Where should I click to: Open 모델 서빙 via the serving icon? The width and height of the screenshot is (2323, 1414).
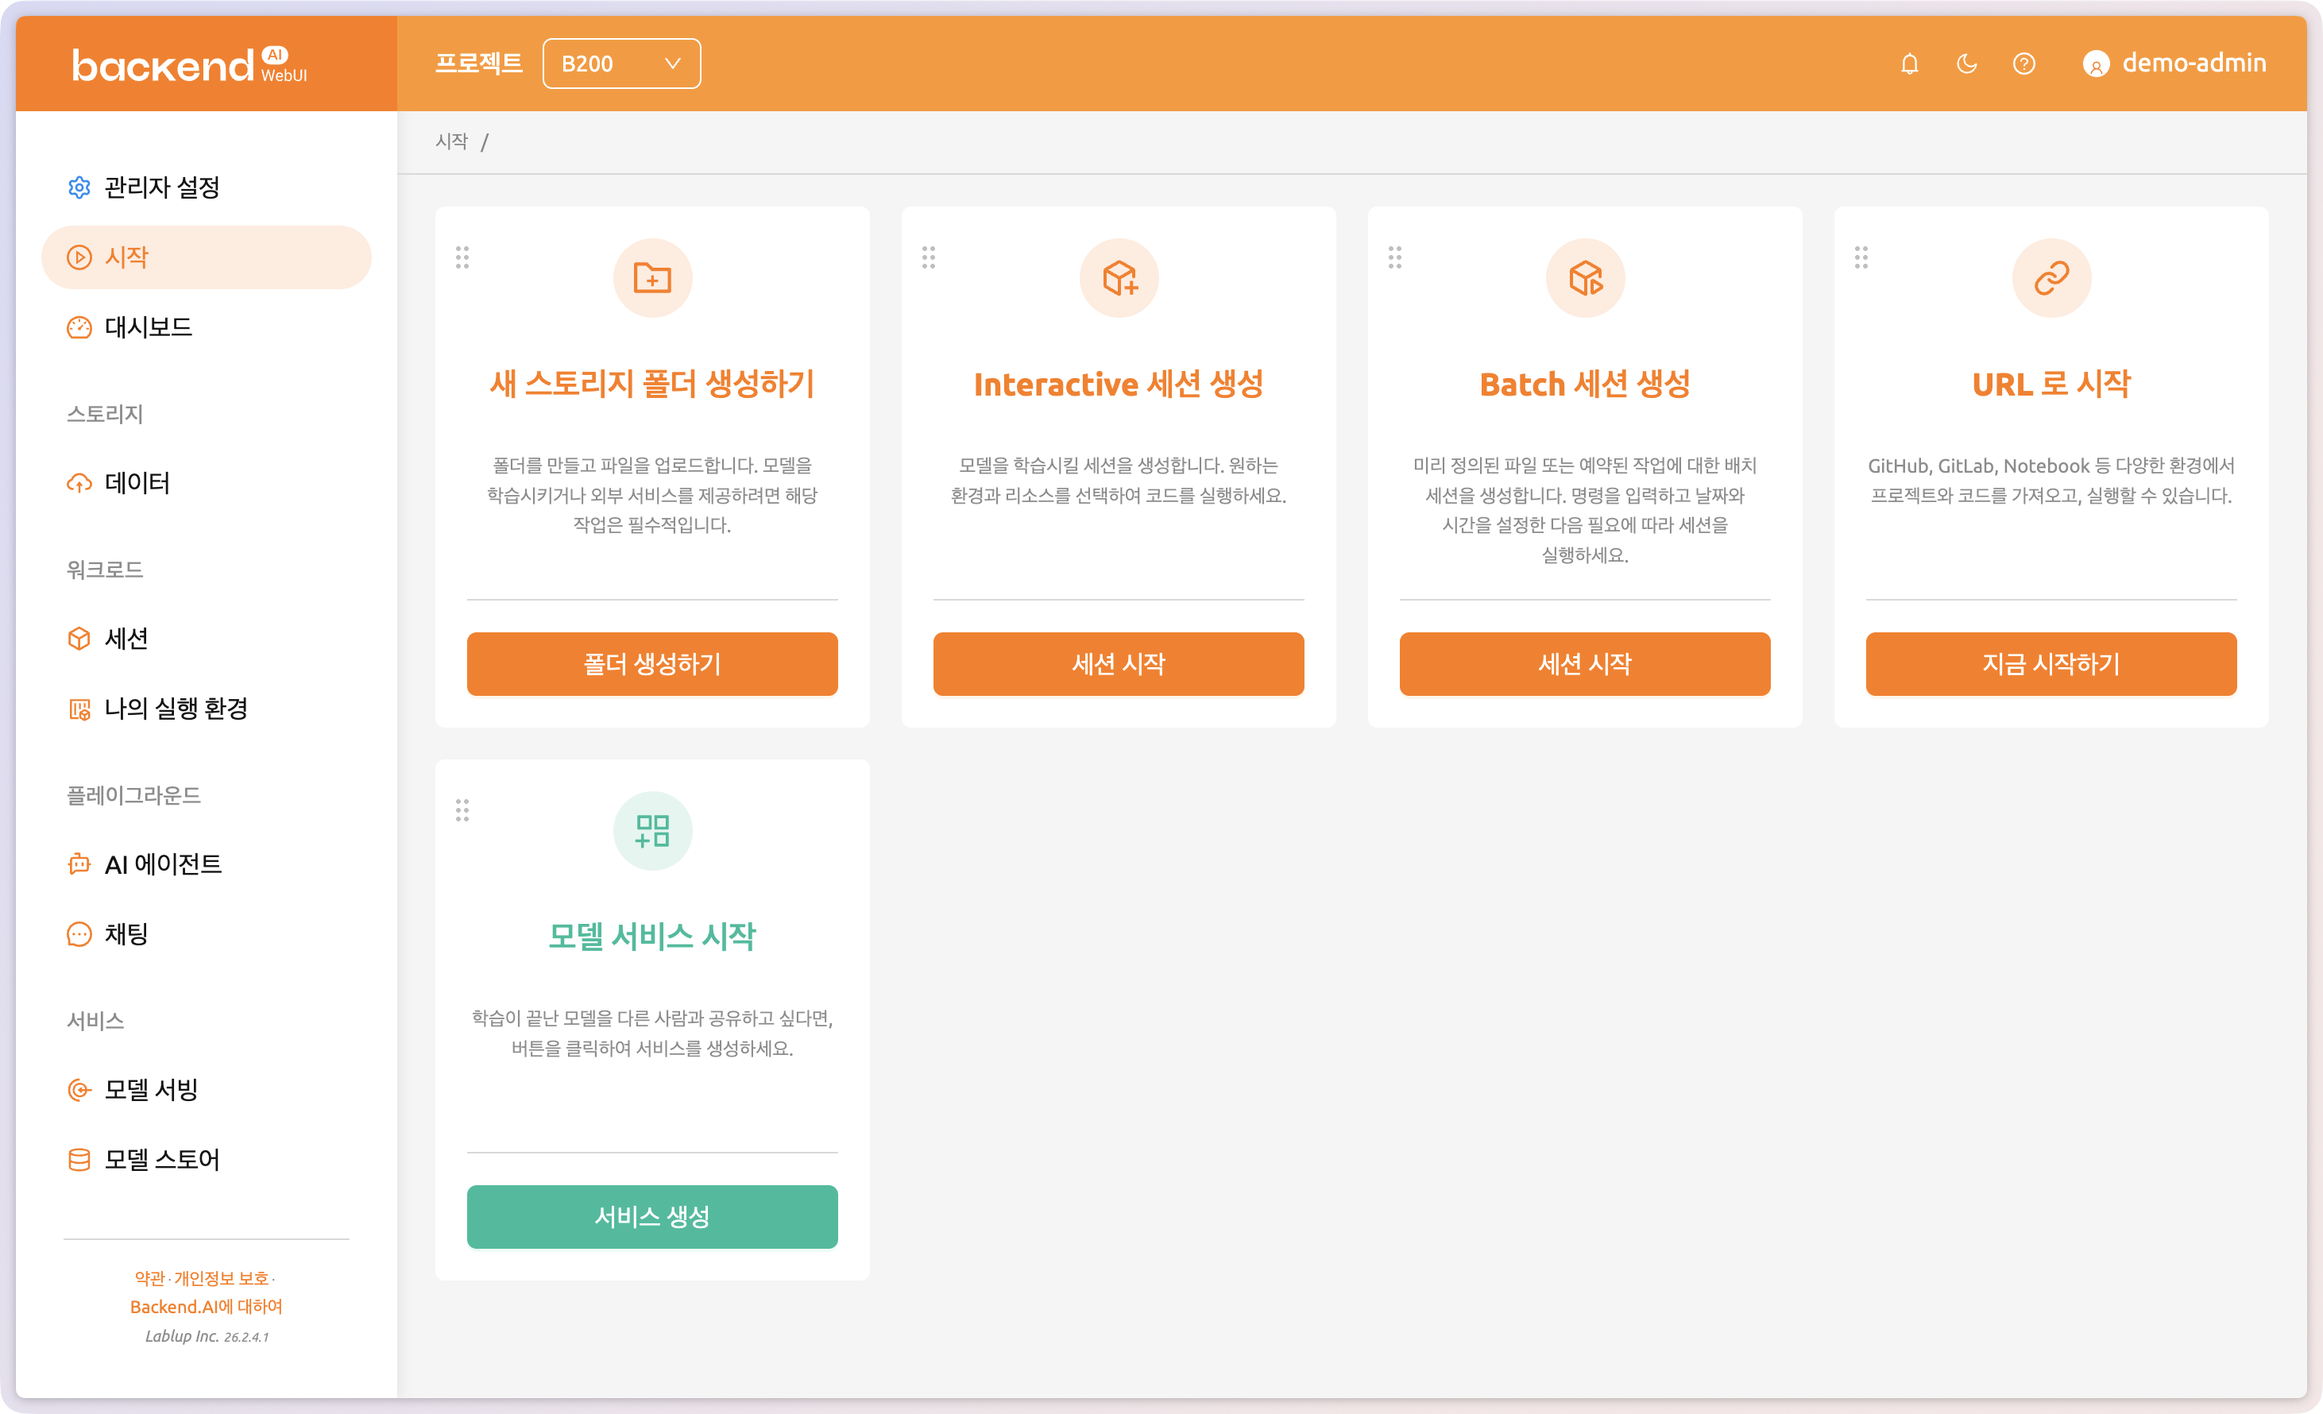point(79,1090)
